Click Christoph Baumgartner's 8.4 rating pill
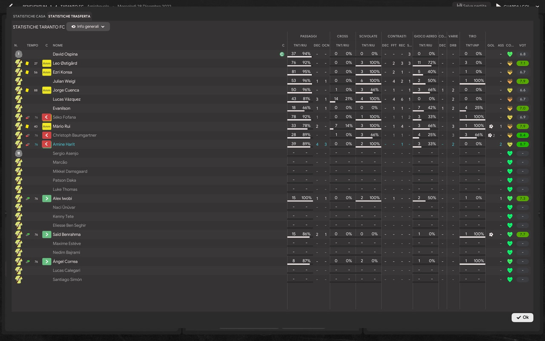The height and width of the screenshot is (341, 545). 522,135
